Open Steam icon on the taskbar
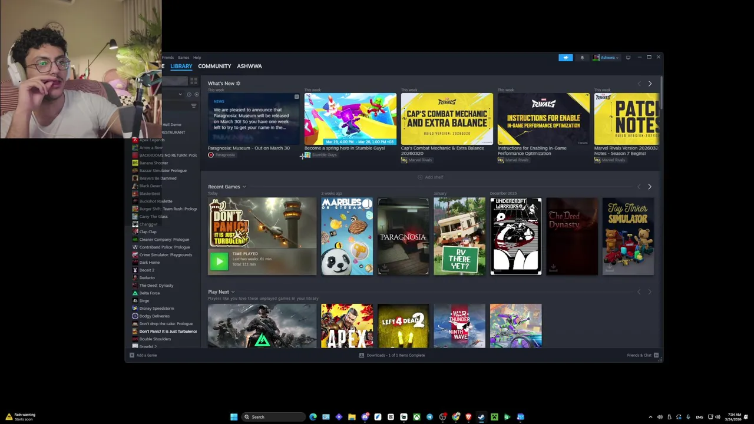 481,417
